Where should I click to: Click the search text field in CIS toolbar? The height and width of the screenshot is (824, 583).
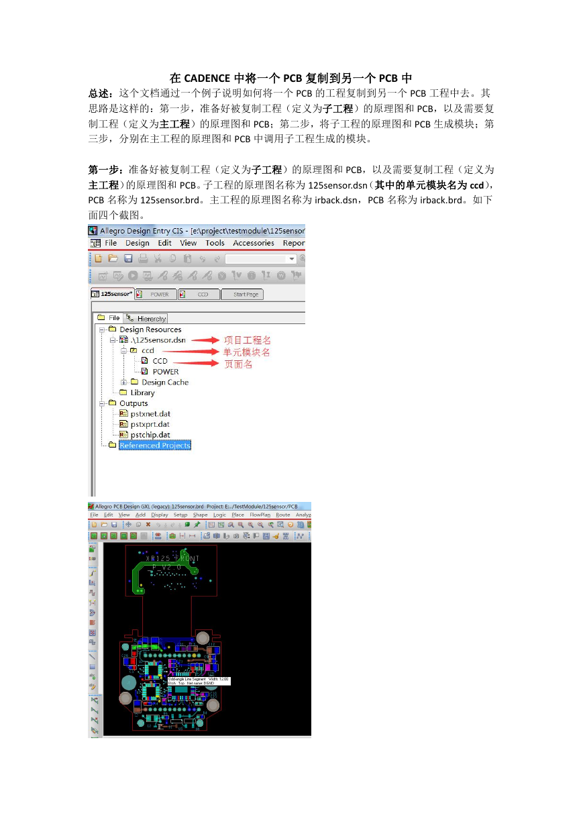coord(256,258)
